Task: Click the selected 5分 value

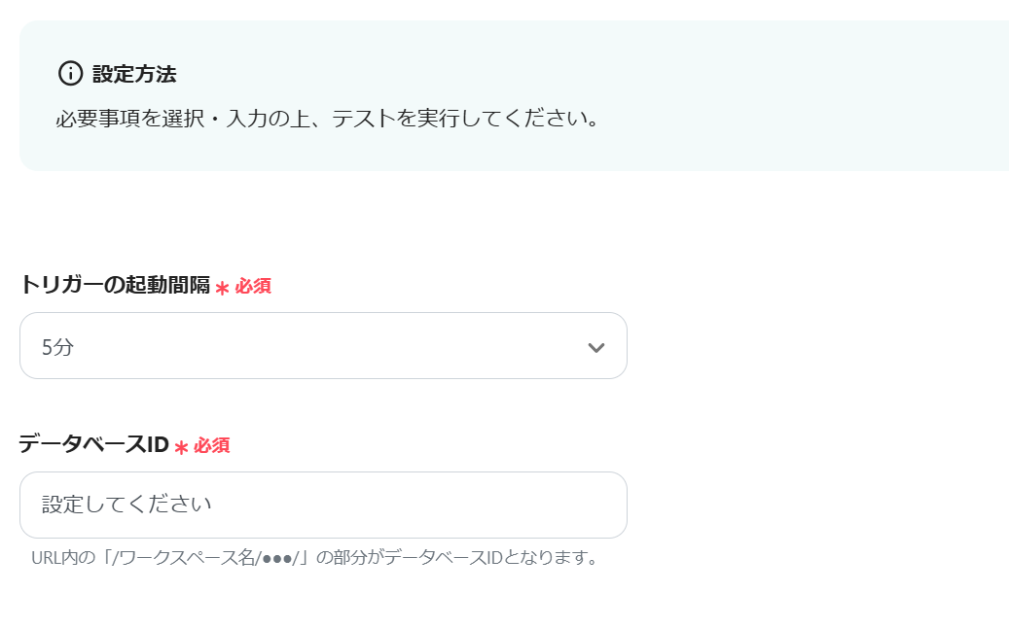Action: point(57,347)
